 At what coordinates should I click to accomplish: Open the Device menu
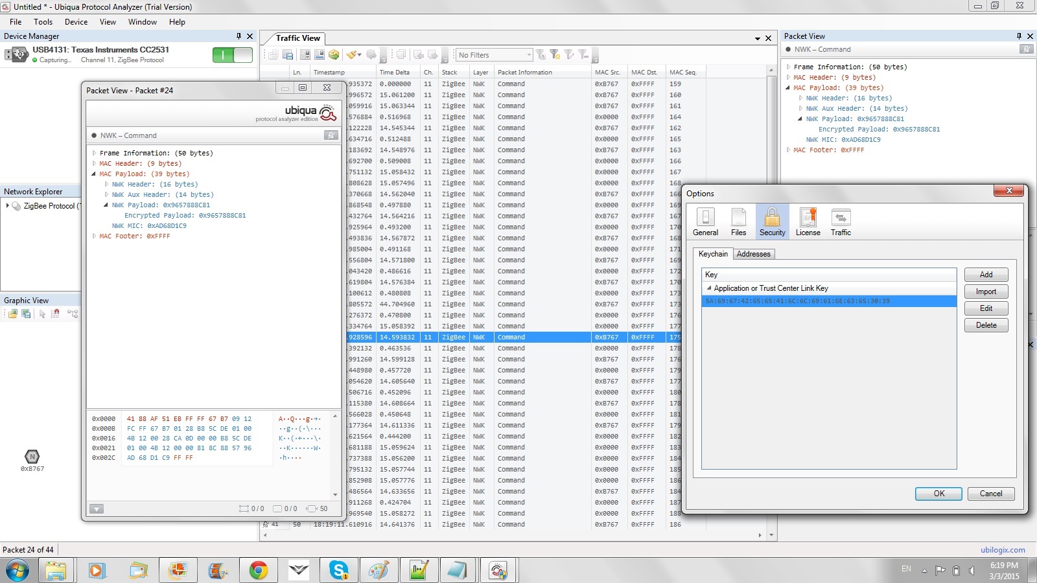(x=76, y=21)
